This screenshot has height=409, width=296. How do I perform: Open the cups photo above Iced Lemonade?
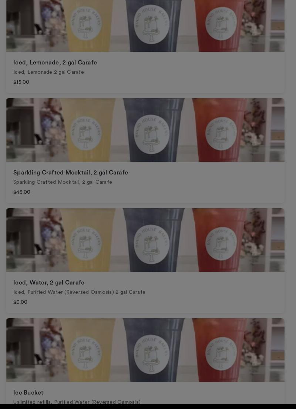coord(145,26)
